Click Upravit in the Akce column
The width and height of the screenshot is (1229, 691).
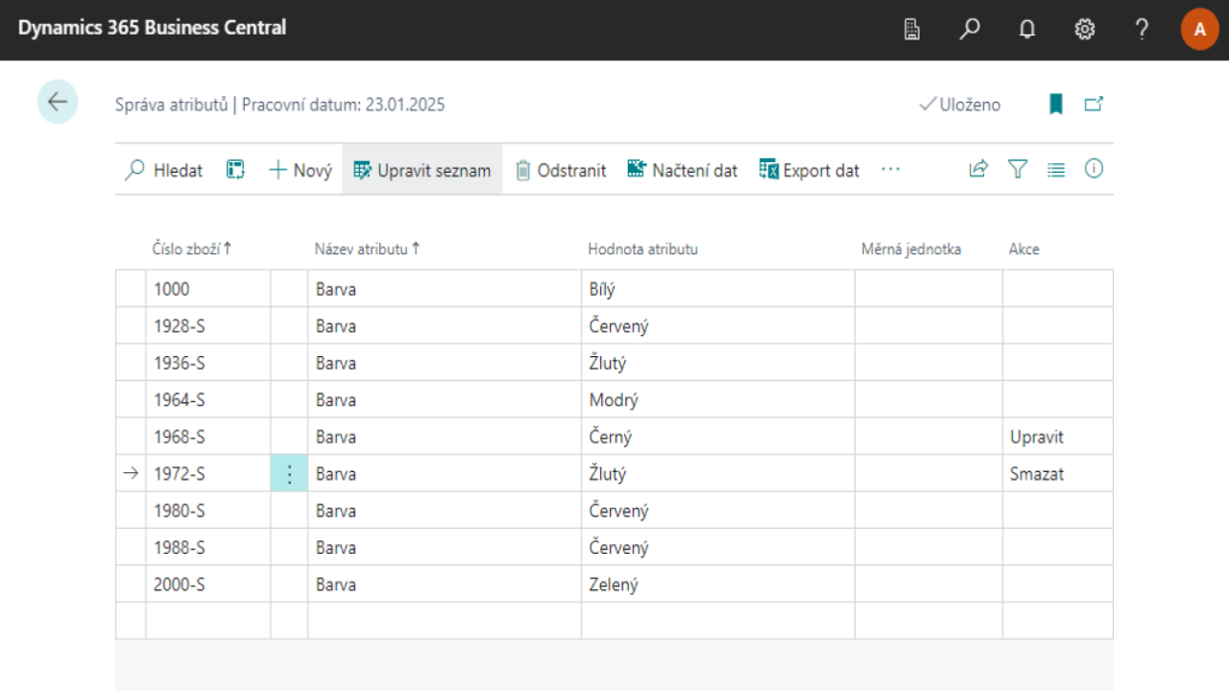click(1035, 437)
